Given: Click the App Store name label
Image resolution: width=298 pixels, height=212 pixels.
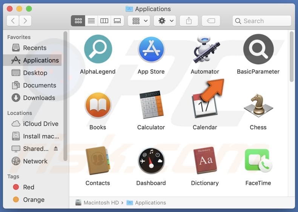Looking at the screenshot, I should (x=151, y=72).
